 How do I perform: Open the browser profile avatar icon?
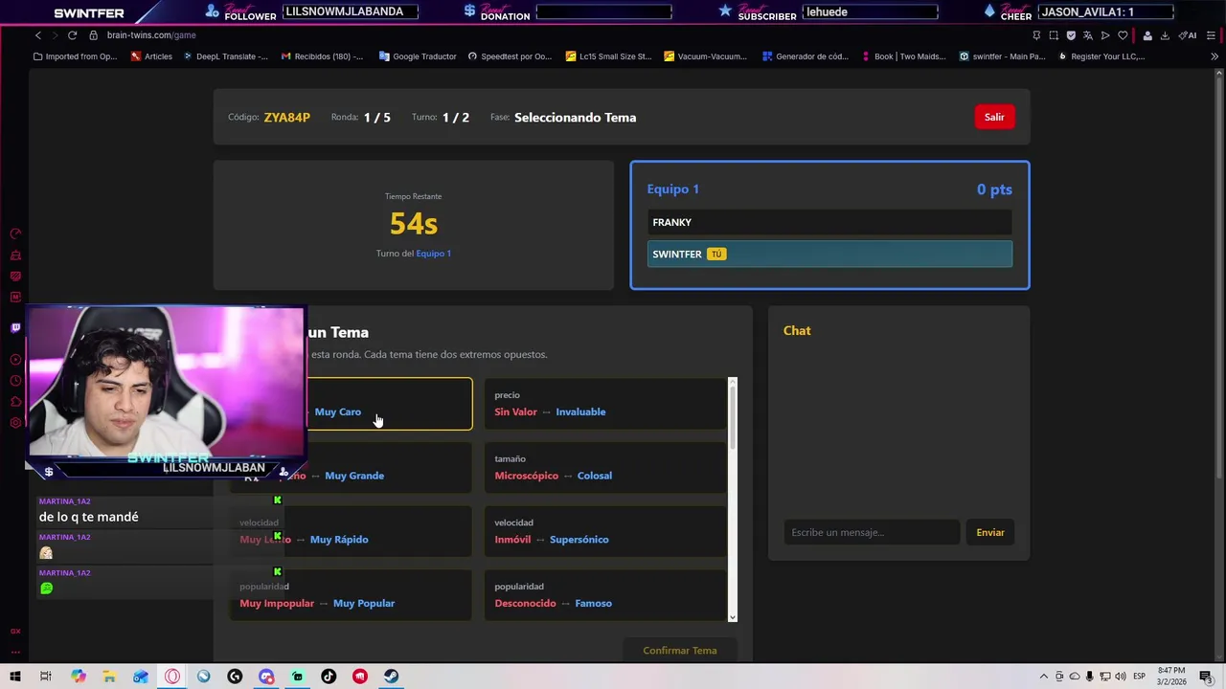1147,35
